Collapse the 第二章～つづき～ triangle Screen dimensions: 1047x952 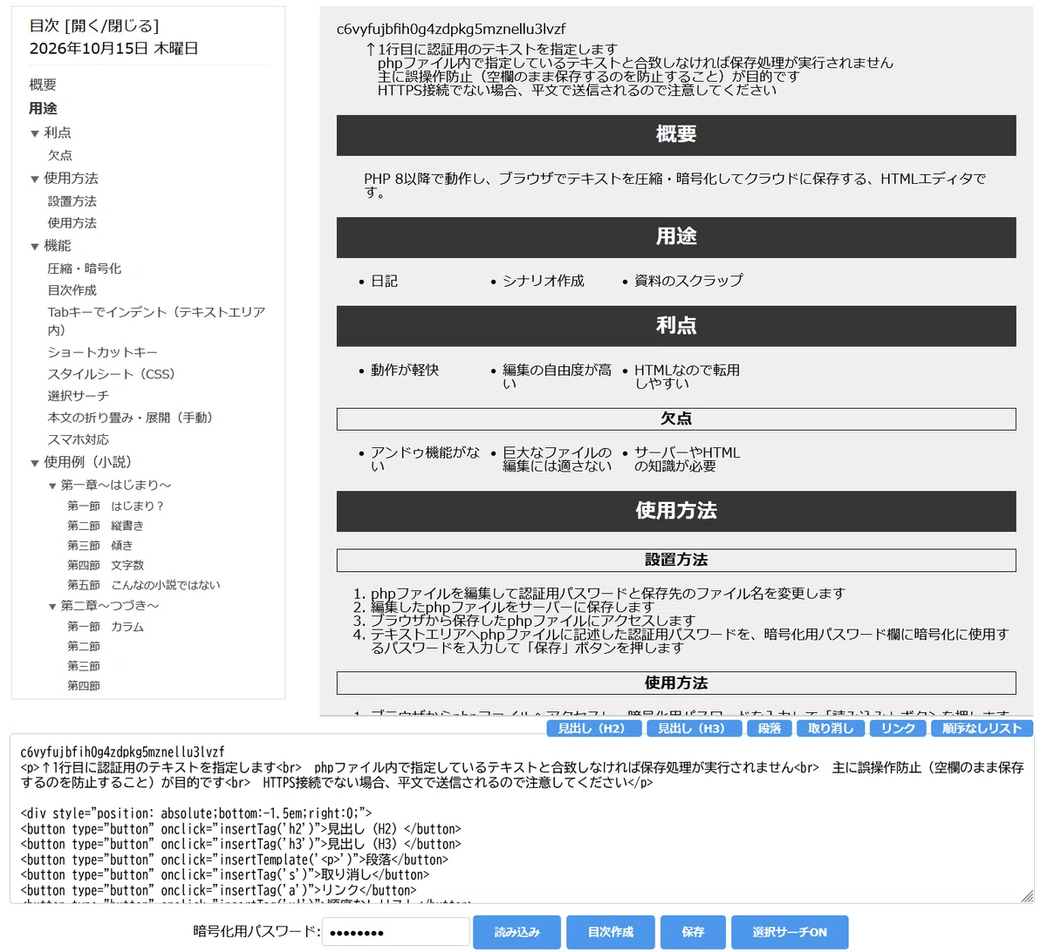click(52, 606)
